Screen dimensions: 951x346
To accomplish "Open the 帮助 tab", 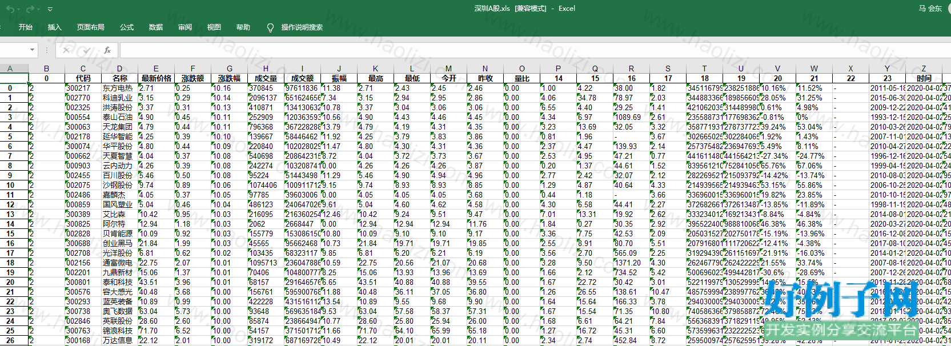I will 243,27.
